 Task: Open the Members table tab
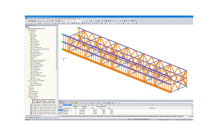pos(145,116)
